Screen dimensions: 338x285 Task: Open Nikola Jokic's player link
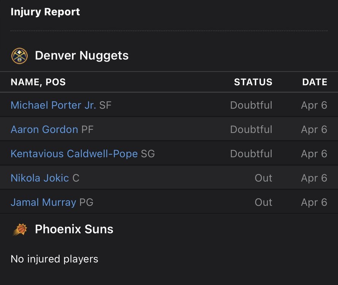click(x=40, y=178)
